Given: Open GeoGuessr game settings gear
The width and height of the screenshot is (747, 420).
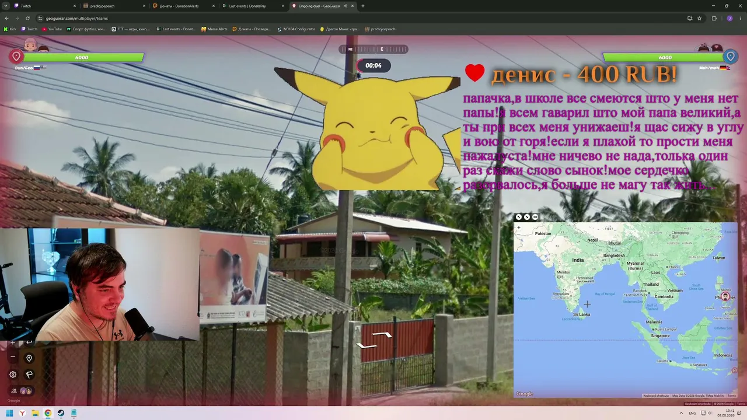Looking at the screenshot, I should coord(13,374).
